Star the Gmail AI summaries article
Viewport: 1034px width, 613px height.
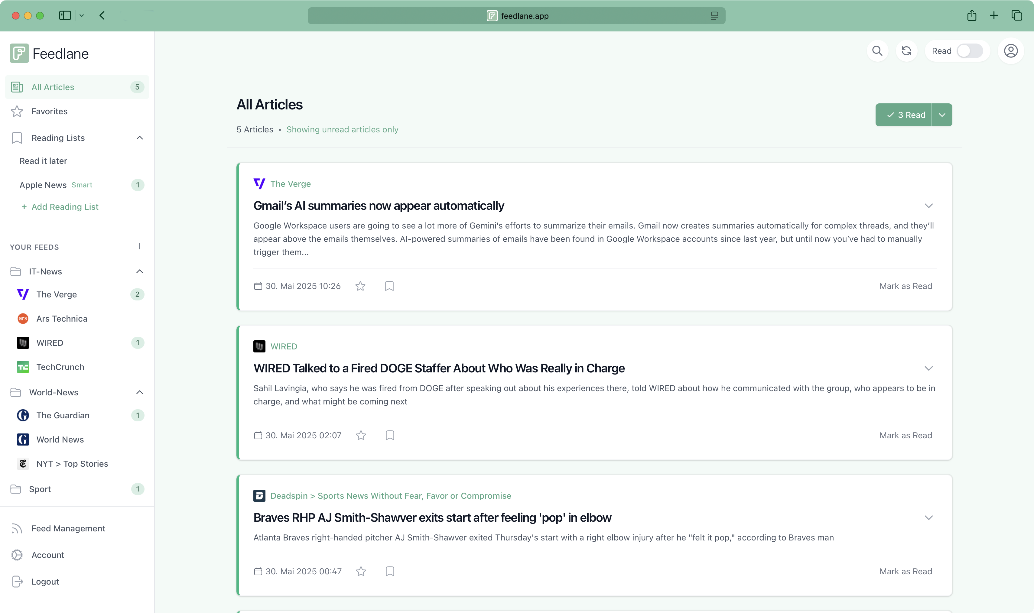tap(360, 286)
